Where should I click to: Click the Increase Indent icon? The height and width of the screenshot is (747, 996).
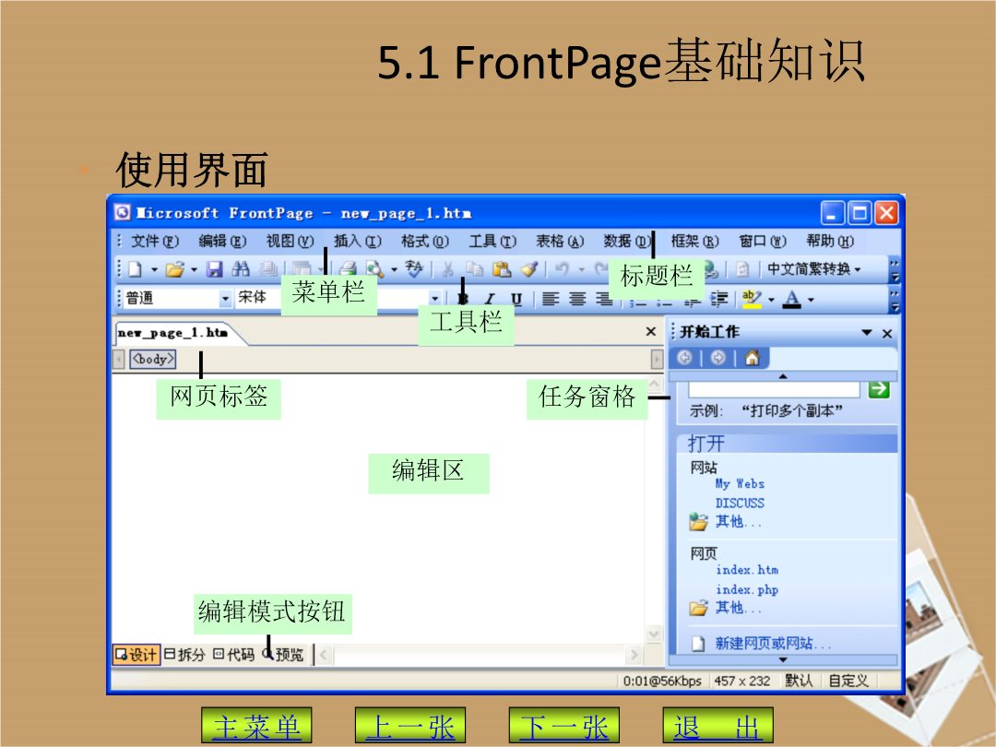point(719,299)
